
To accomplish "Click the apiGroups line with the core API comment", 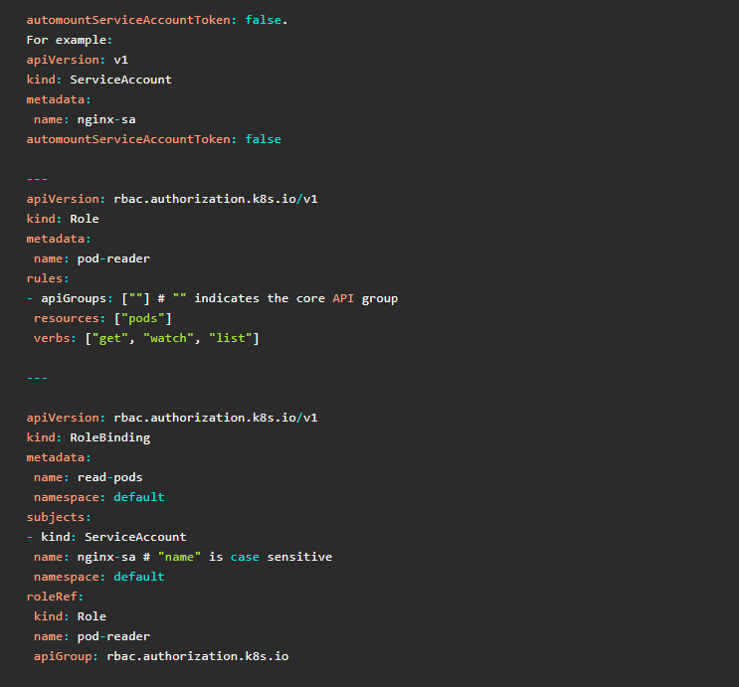I will [x=212, y=298].
